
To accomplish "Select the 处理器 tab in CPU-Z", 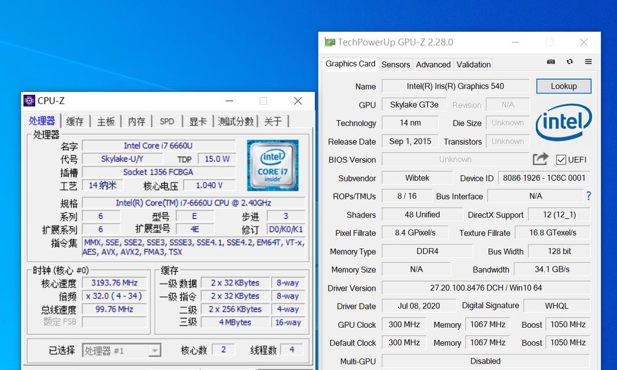I will pos(42,121).
